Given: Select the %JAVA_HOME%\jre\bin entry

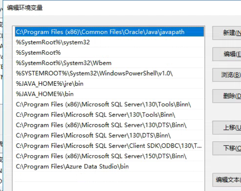Looking at the screenshot, I should [x=50, y=83].
